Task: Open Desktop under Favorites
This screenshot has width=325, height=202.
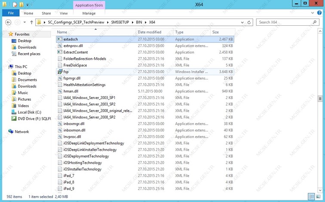Action: [25, 41]
